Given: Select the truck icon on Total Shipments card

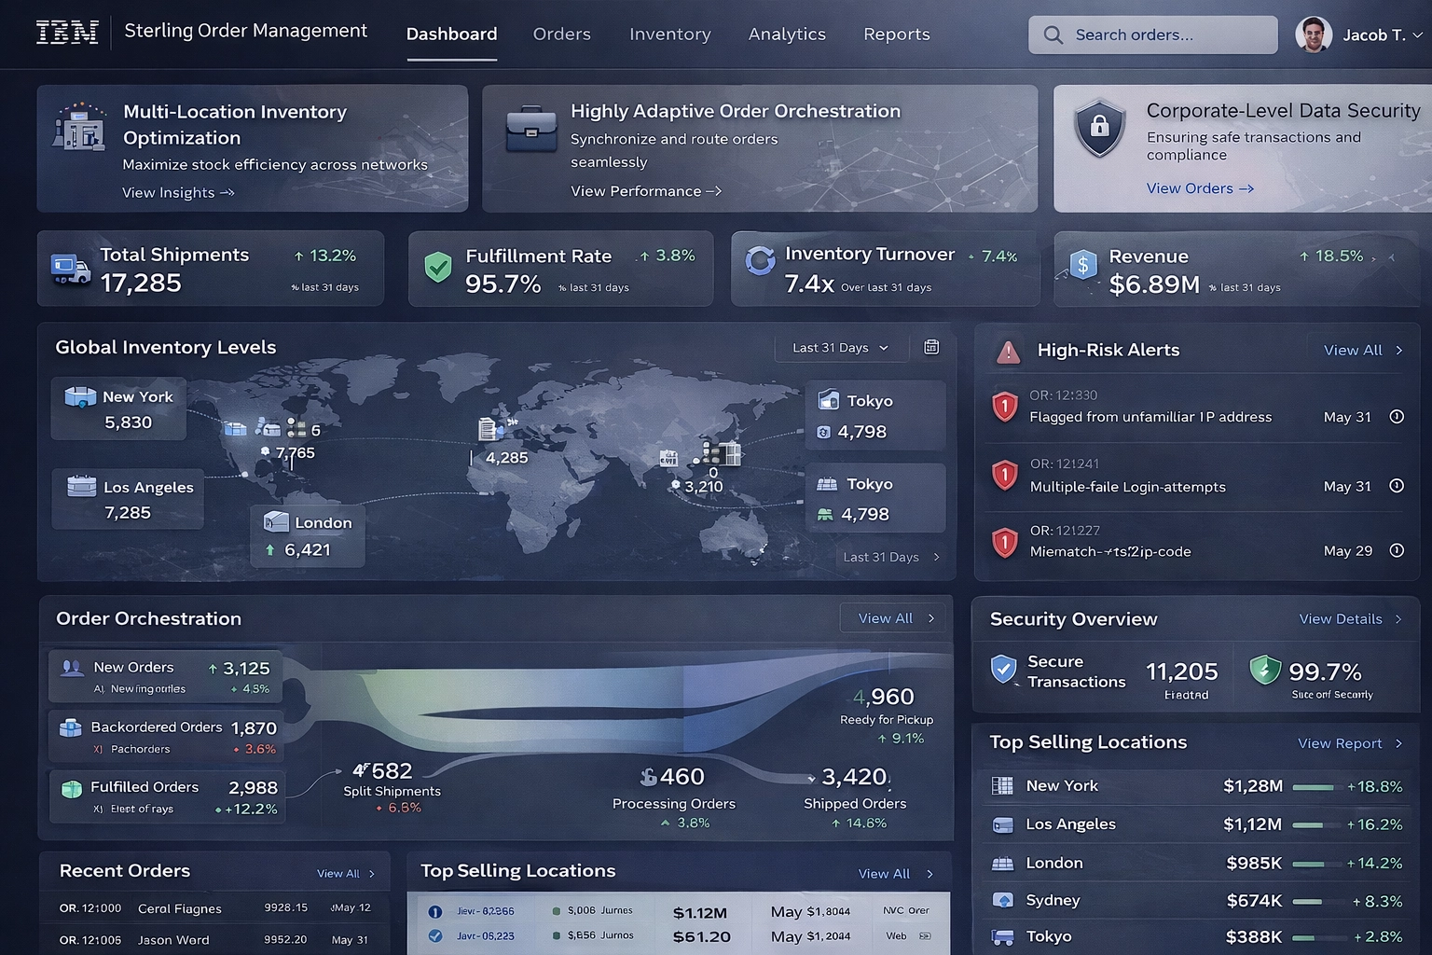Looking at the screenshot, I should (69, 269).
